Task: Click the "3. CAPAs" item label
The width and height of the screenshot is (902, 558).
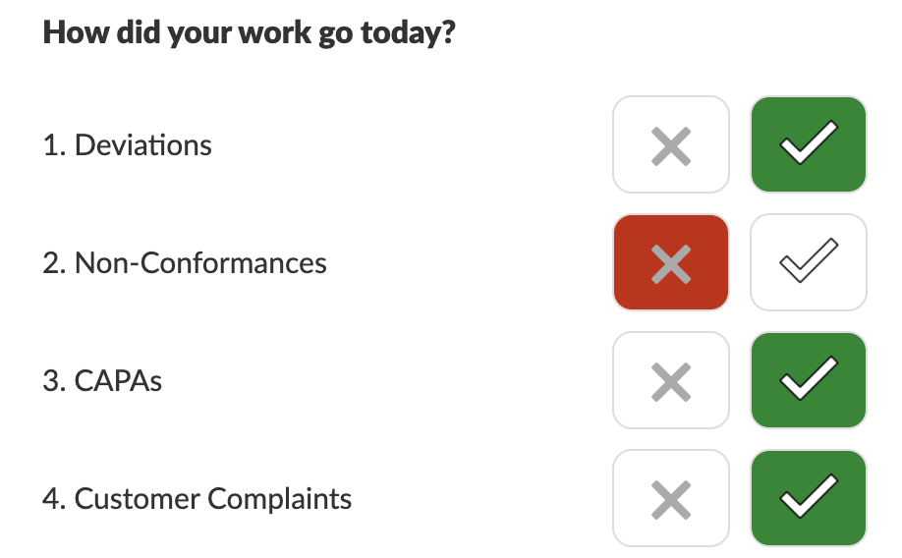Action: 102,381
